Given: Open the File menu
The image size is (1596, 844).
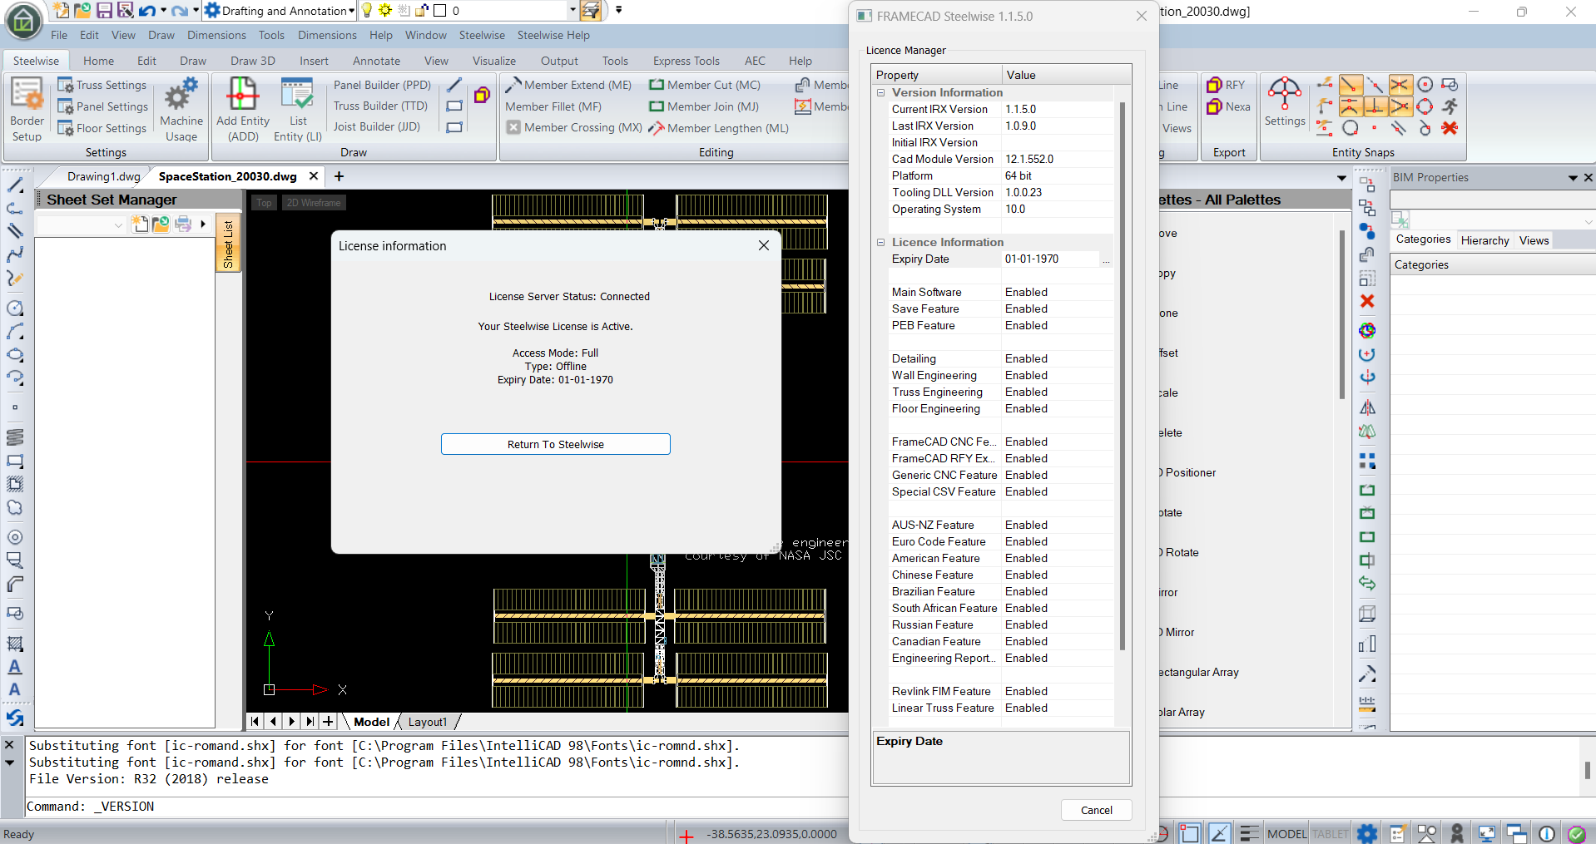Looking at the screenshot, I should pos(59,35).
